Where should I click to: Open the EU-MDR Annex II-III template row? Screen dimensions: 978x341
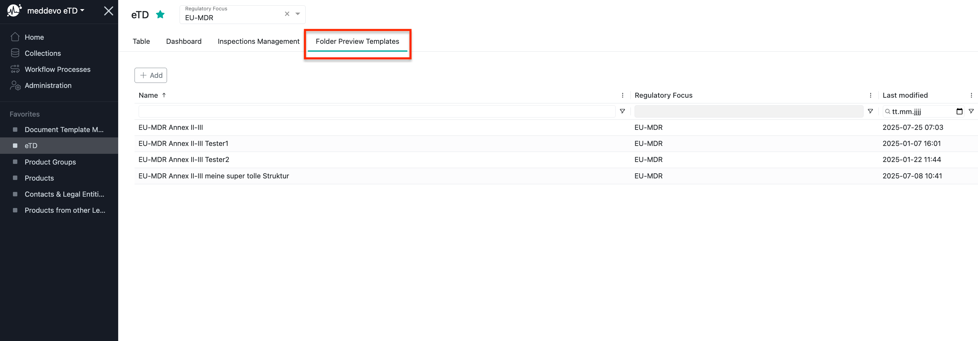[556, 127]
